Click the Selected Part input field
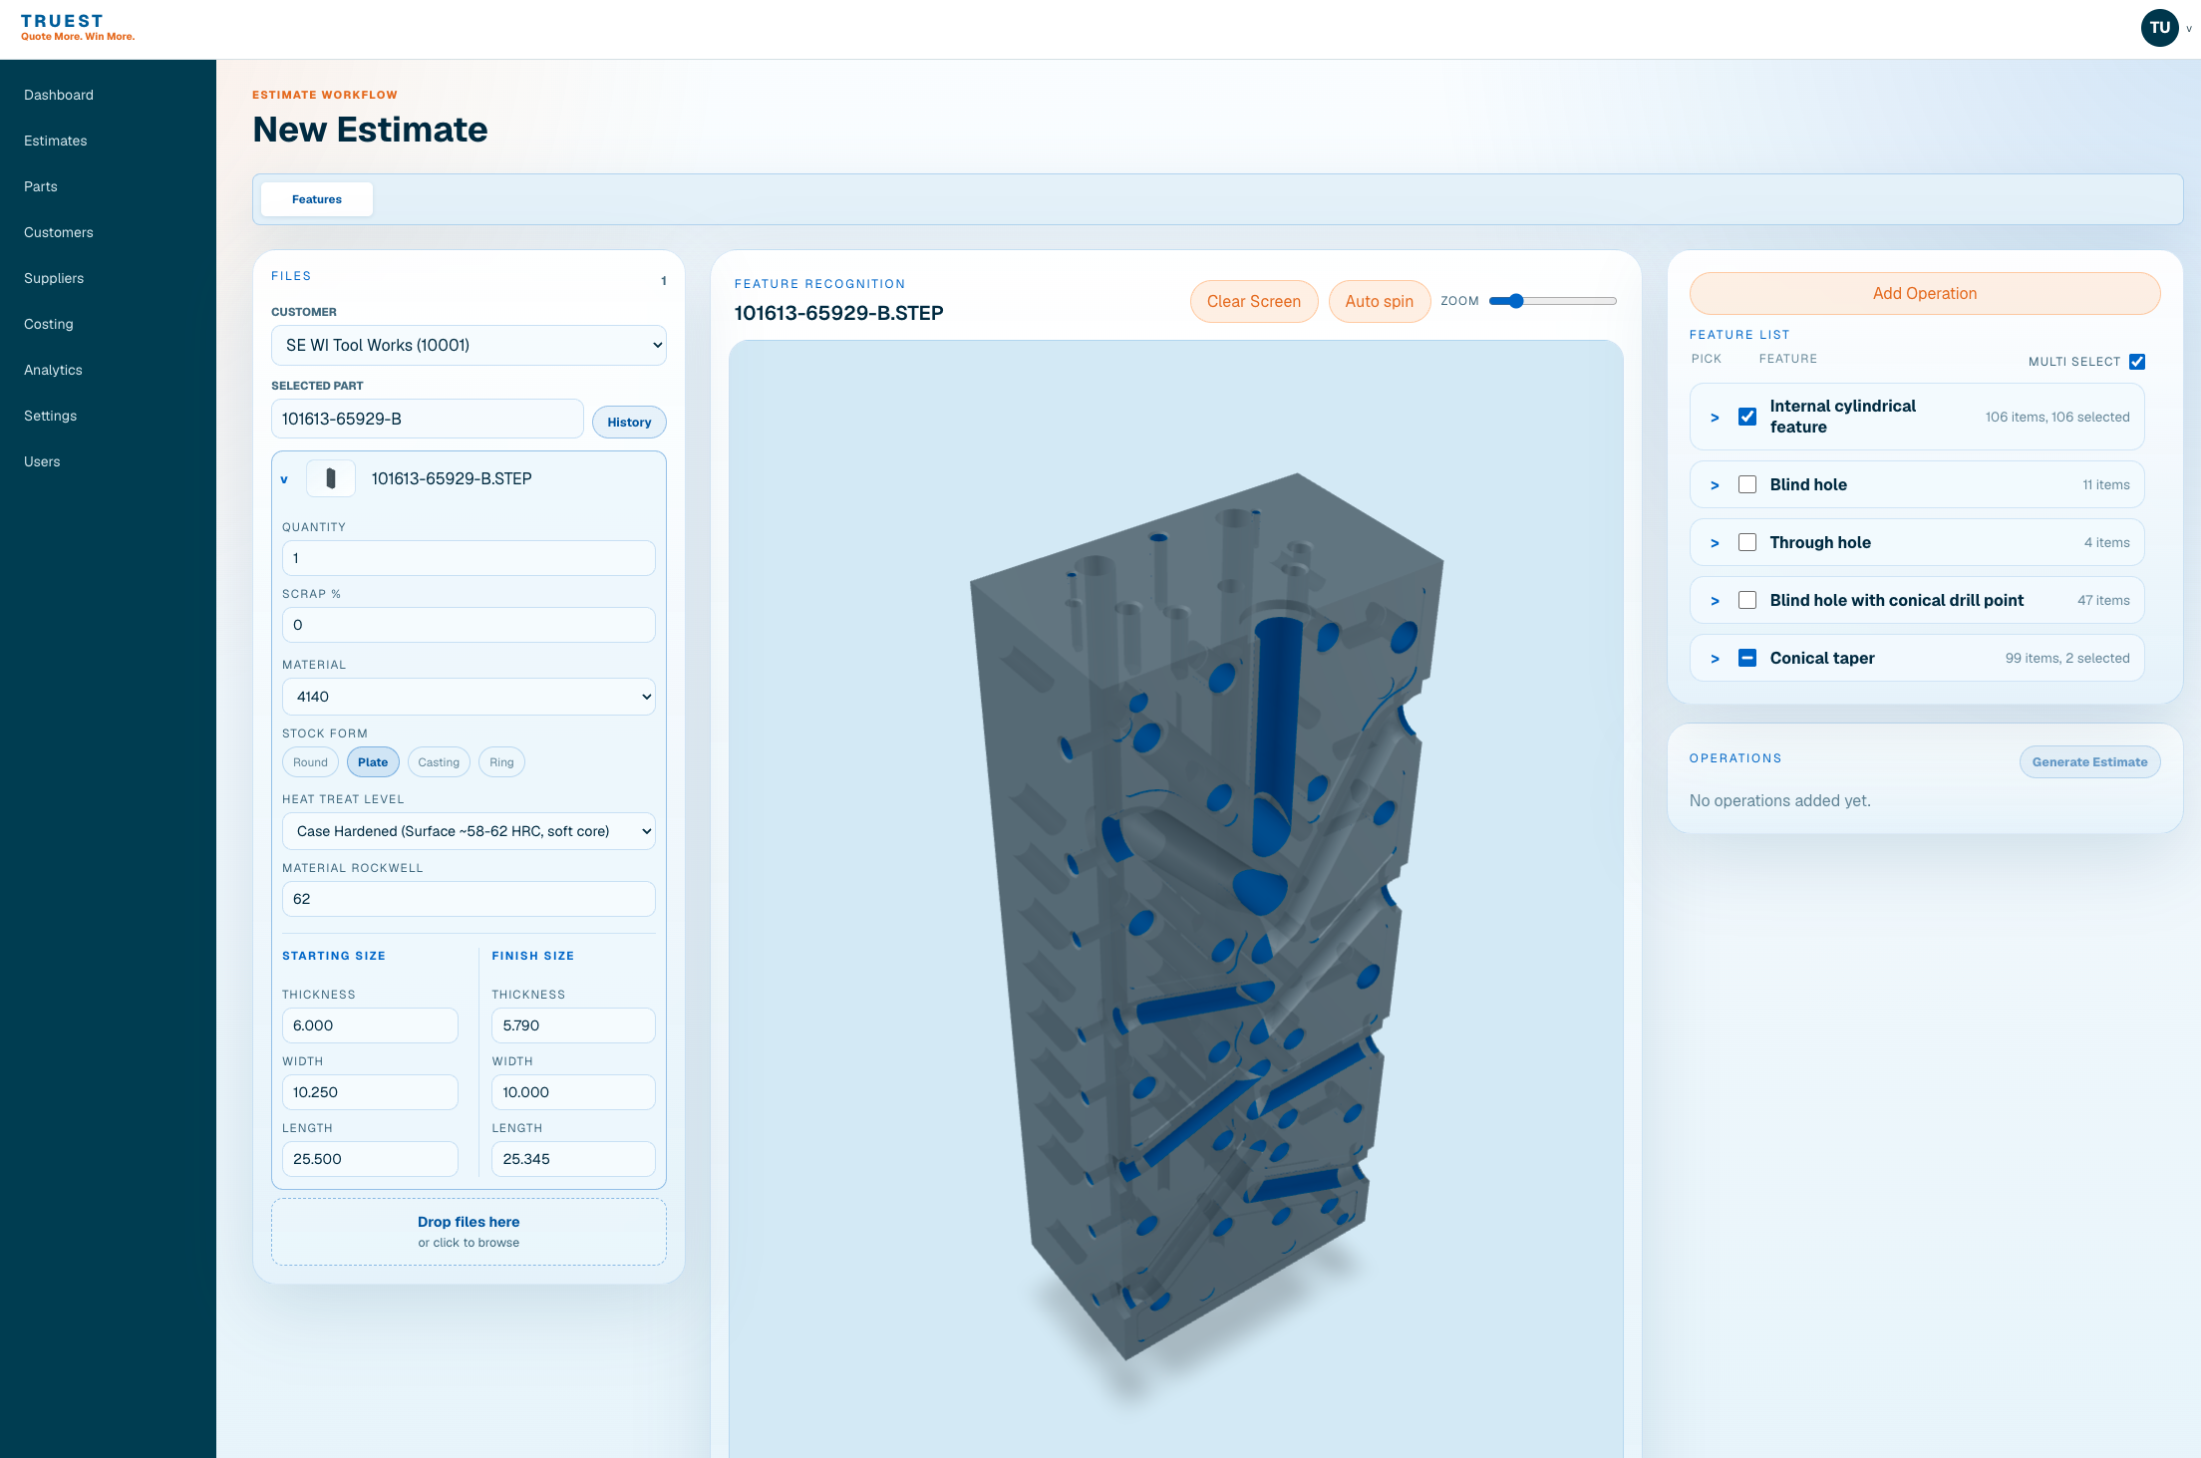The image size is (2201, 1458). (x=427, y=419)
